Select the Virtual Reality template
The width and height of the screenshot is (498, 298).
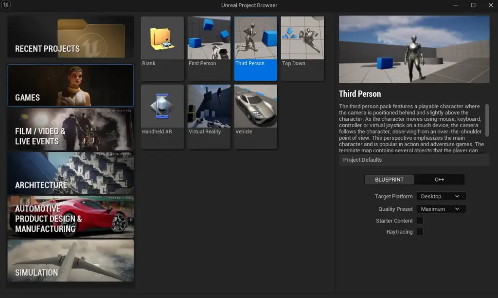coord(209,116)
